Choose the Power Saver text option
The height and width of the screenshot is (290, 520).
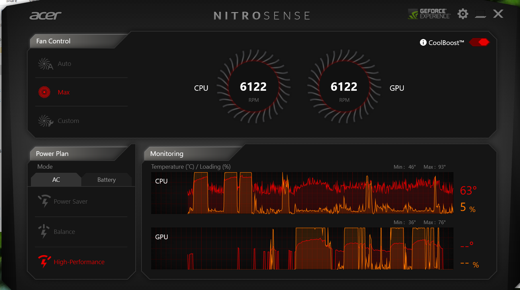71,202
